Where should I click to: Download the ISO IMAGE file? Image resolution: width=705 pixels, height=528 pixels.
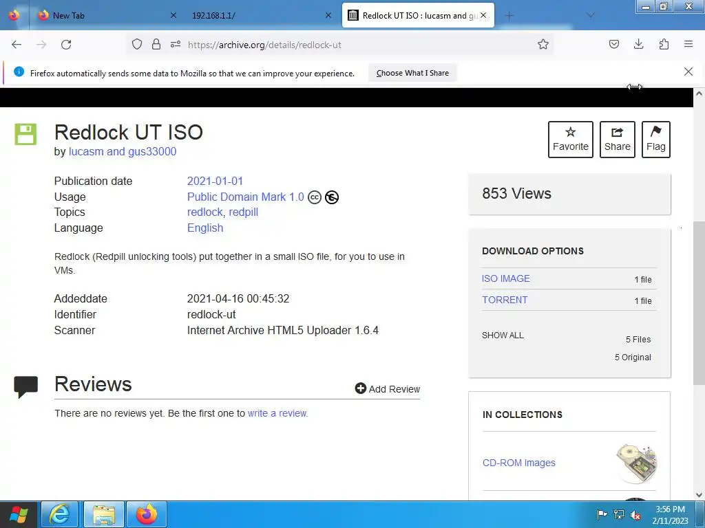pos(506,278)
